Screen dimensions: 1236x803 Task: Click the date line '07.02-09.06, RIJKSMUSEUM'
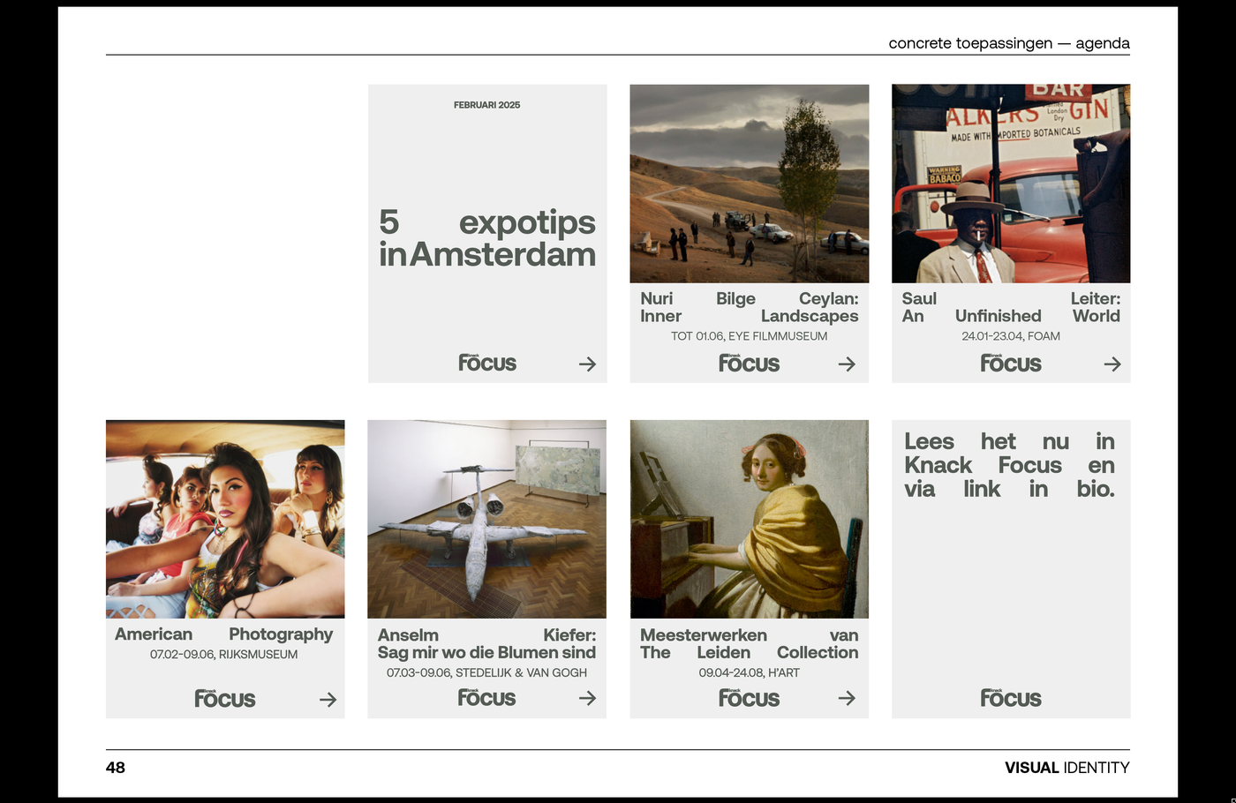(x=223, y=655)
